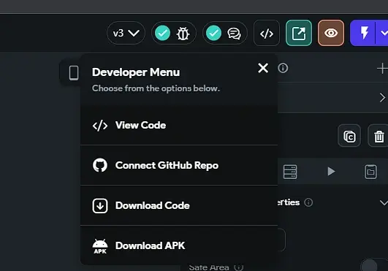Click the play actions tab icon
This screenshot has height=271, width=388.
coord(331,172)
